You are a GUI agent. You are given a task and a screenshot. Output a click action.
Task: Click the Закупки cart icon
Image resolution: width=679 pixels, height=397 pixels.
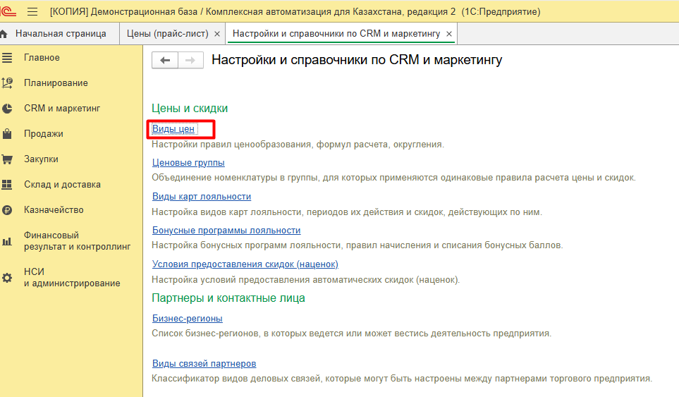(x=7, y=159)
